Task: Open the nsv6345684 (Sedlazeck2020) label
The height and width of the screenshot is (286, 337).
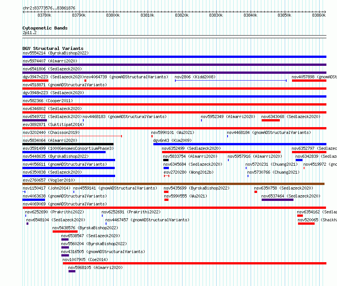Action: (193, 164)
